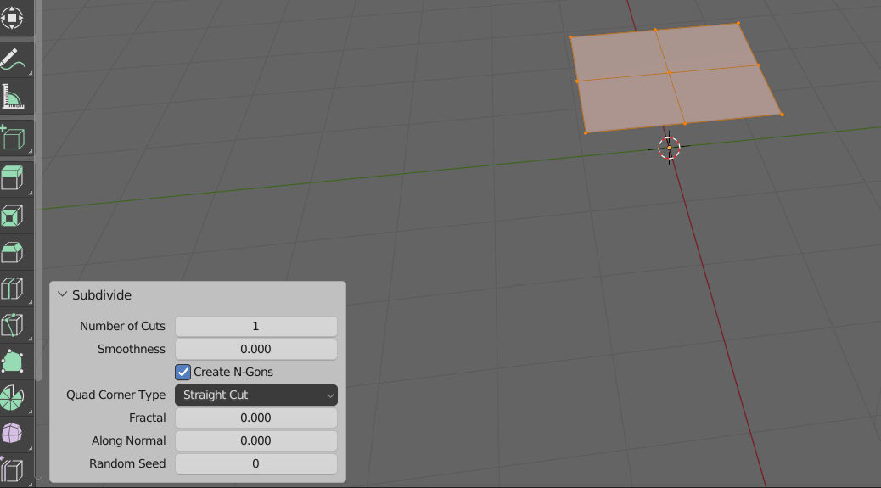The image size is (881, 488).
Task: Activate the Measure ruler tool
Action: click(x=13, y=97)
